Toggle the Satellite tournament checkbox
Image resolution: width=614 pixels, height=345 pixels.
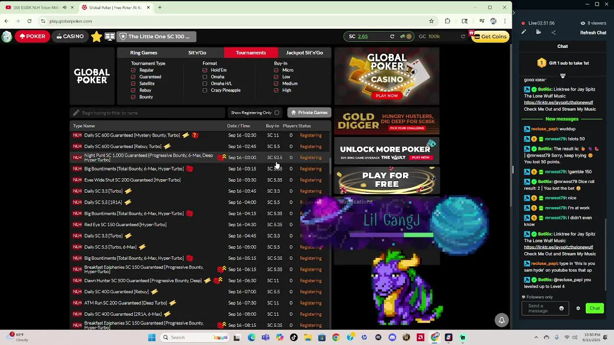[x=133, y=83]
